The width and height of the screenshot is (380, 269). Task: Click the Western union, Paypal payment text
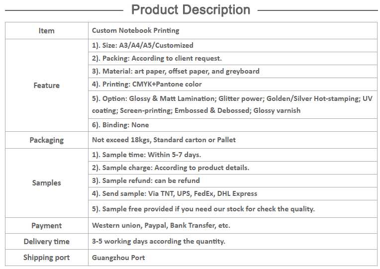point(161,225)
